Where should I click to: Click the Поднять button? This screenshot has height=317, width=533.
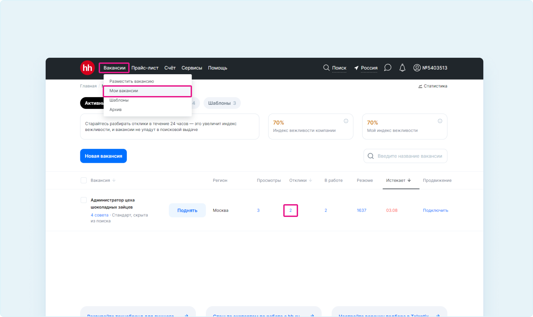tap(187, 210)
